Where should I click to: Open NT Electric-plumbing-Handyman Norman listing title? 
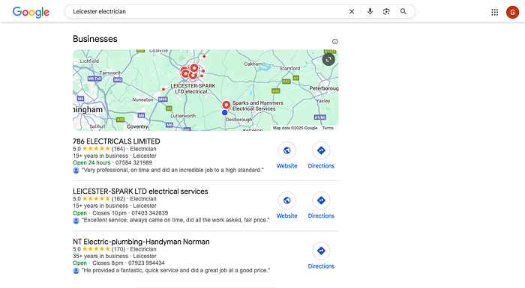(x=141, y=242)
